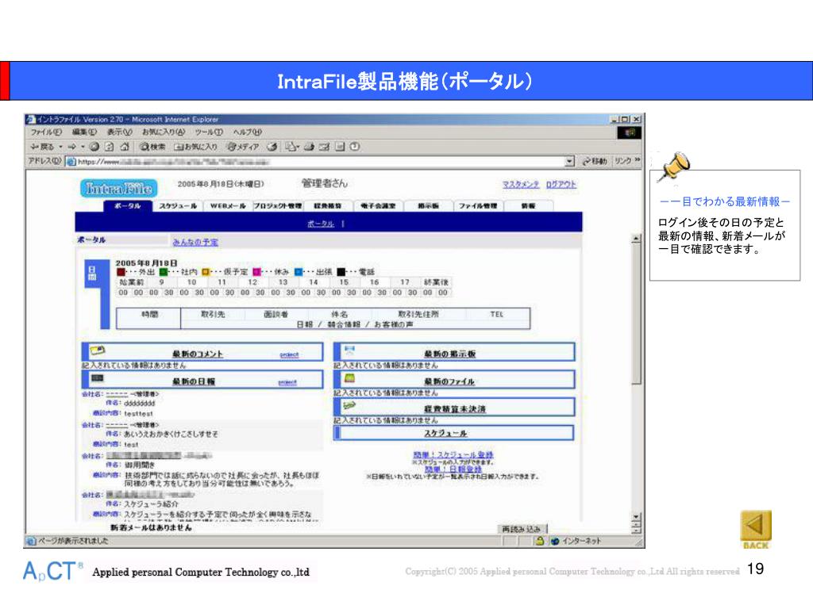
Task: Click the Mail icon in the toolbar
Action: [291, 147]
